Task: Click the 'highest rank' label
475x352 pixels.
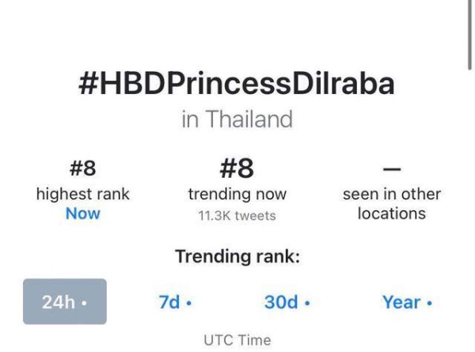Action: tap(83, 194)
